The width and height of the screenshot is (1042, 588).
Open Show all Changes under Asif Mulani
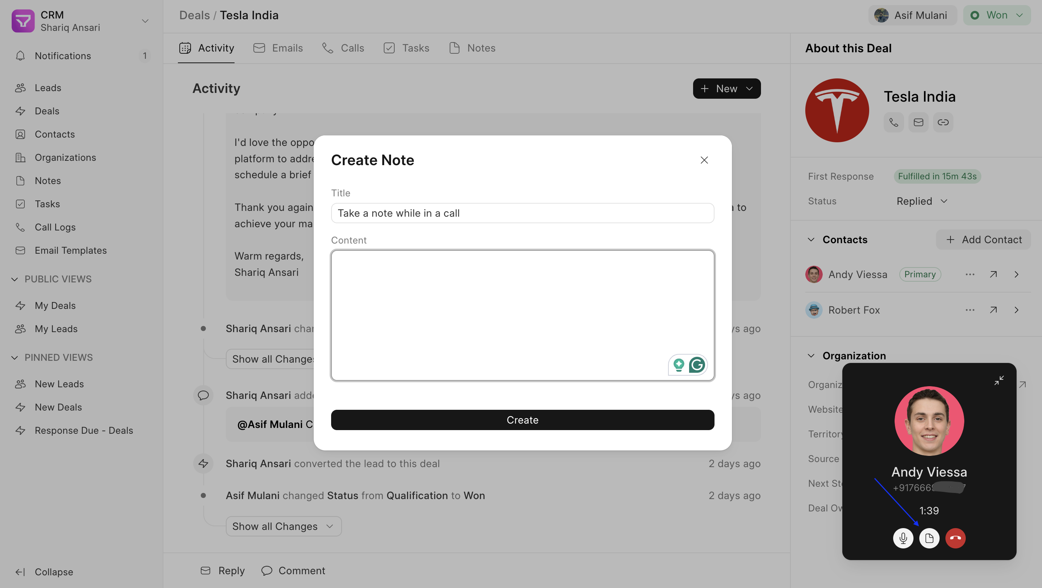click(x=284, y=527)
